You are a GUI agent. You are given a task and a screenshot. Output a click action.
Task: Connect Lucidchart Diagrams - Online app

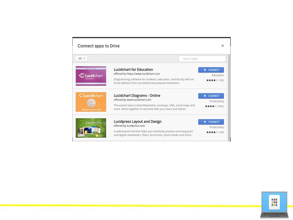click(x=211, y=96)
